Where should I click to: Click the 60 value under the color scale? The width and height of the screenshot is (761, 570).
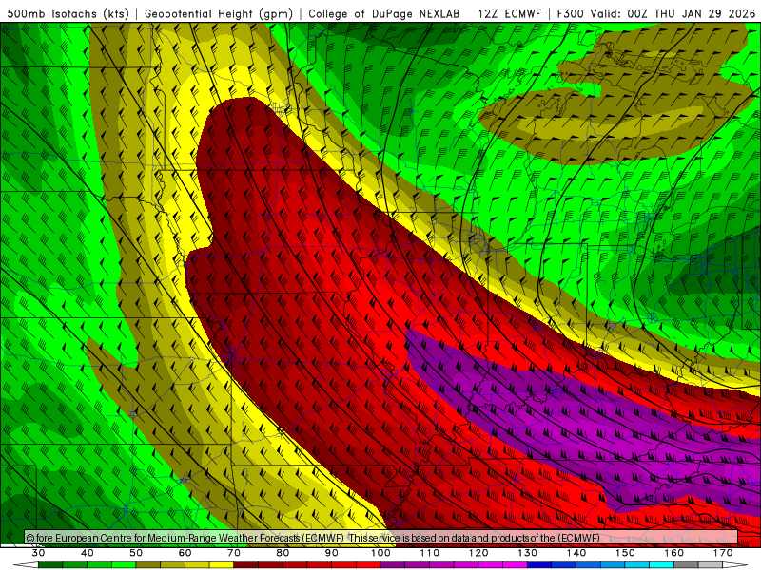click(x=185, y=553)
